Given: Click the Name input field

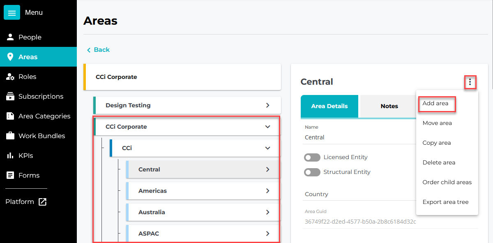Looking at the screenshot, I should click(x=357, y=138).
